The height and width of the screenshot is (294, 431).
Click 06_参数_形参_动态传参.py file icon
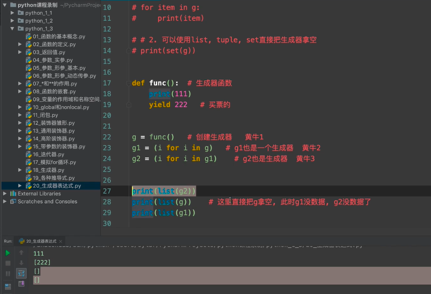(x=28, y=75)
